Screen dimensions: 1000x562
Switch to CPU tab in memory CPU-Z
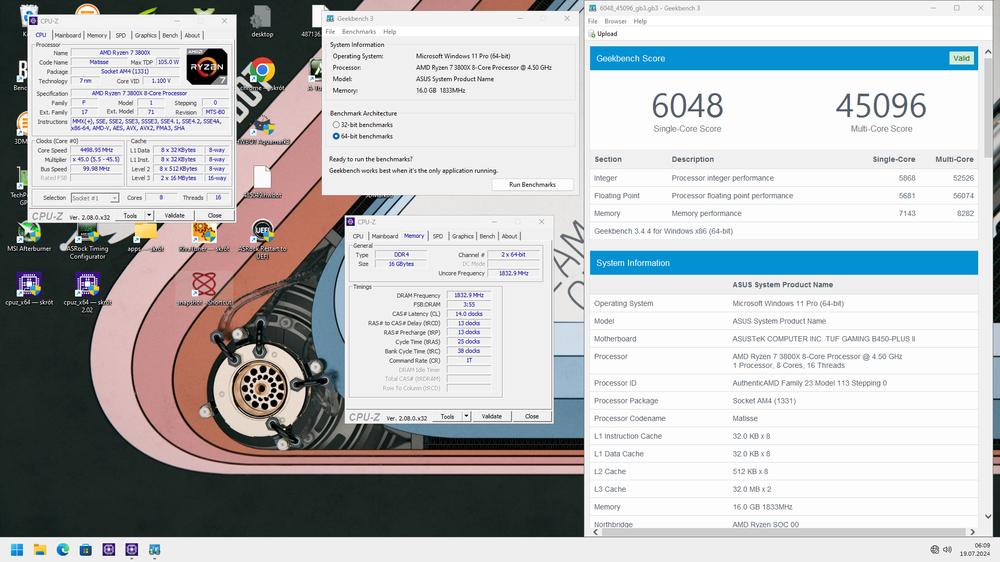358,236
